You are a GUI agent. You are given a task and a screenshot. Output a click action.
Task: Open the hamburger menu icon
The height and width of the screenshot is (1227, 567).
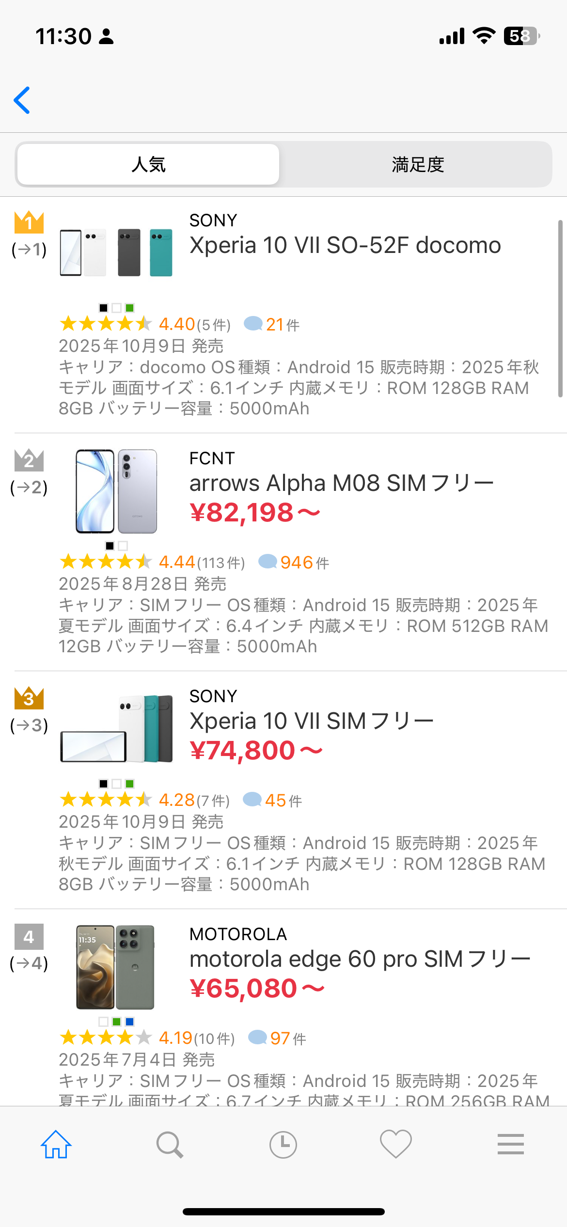pyautogui.click(x=510, y=1145)
